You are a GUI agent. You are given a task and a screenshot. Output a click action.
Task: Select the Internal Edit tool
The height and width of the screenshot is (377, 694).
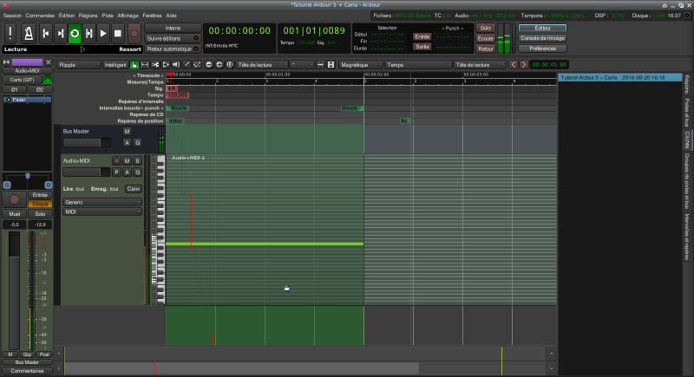[197, 65]
